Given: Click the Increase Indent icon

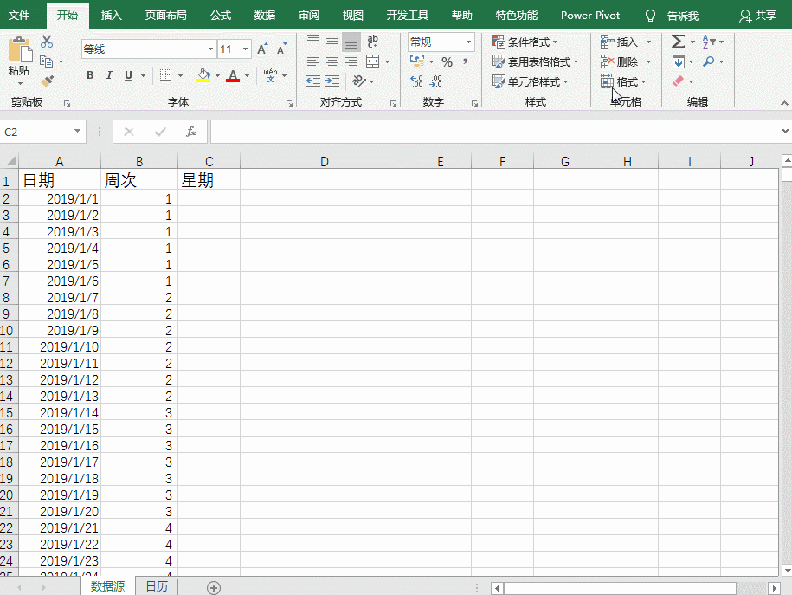Looking at the screenshot, I should pyautogui.click(x=332, y=81).
